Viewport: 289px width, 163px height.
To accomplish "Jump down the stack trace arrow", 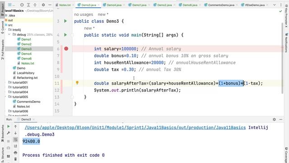I will click(15, 133).
